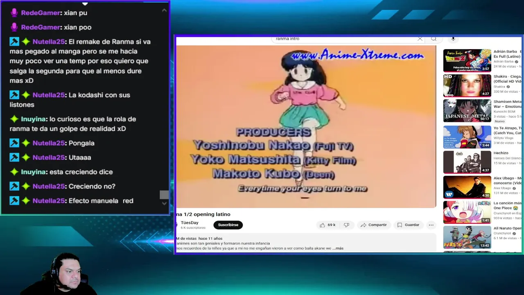Open the Adrián Barba Dragon Ball thumbnail
524x295 pixels.
click(x=467, y=60)
